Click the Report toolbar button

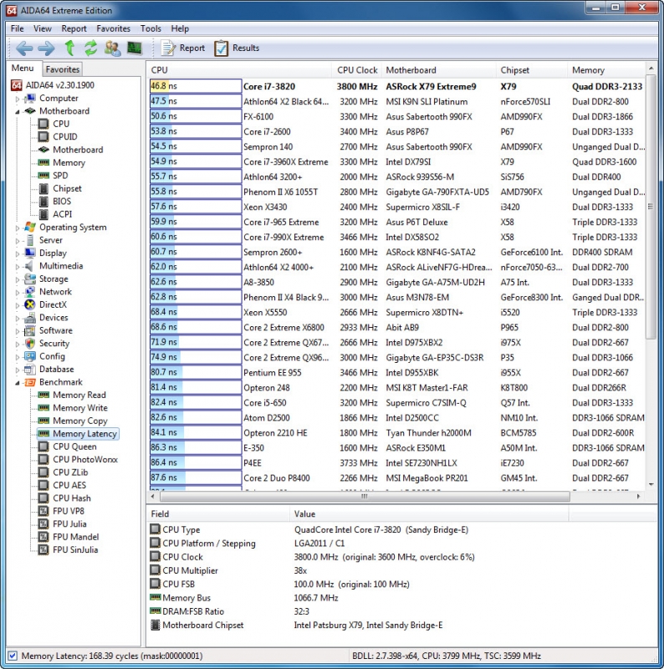pos(182,49)
